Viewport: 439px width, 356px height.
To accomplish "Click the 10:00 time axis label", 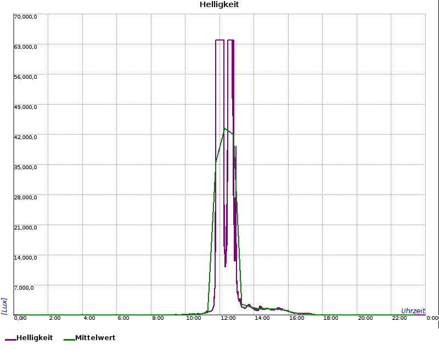I will [x=194, y=318].
